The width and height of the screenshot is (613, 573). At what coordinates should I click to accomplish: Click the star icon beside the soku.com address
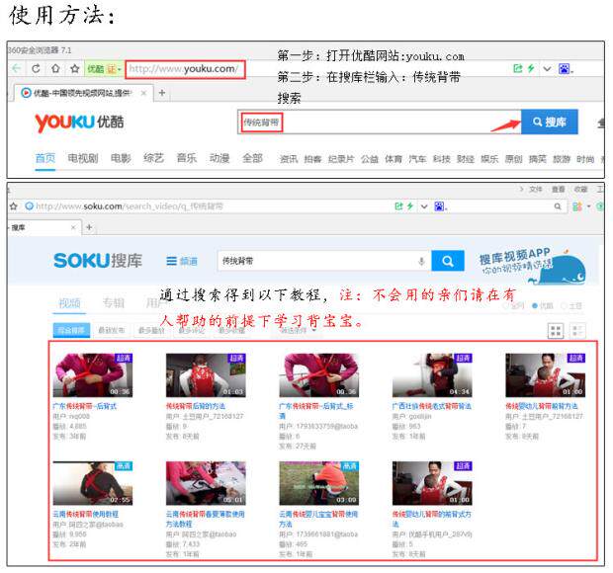pos(13,206)
